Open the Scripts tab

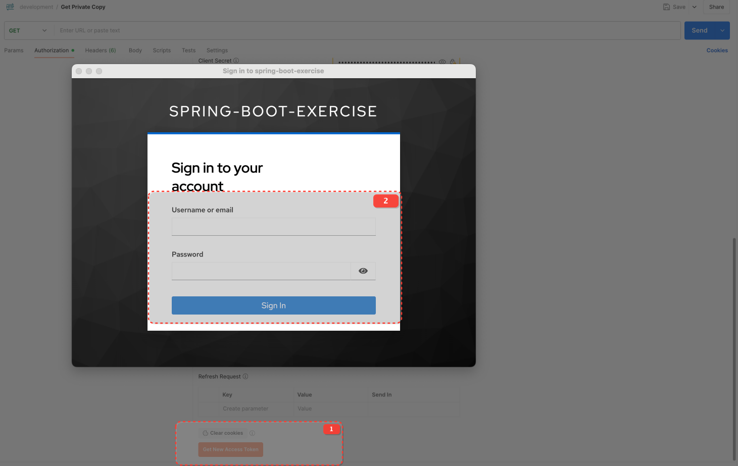162,50
